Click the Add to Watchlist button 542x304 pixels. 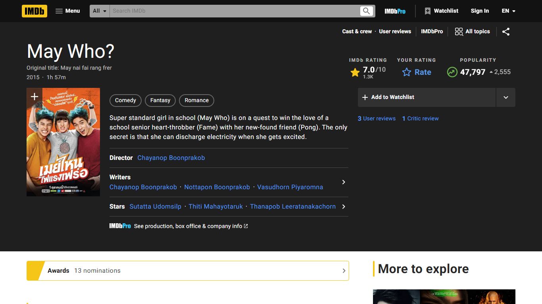[x=427, y=97]
